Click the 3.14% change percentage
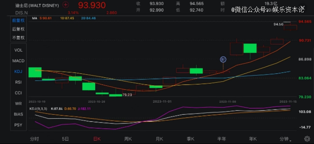314x144 pixels. click(73, 13)
